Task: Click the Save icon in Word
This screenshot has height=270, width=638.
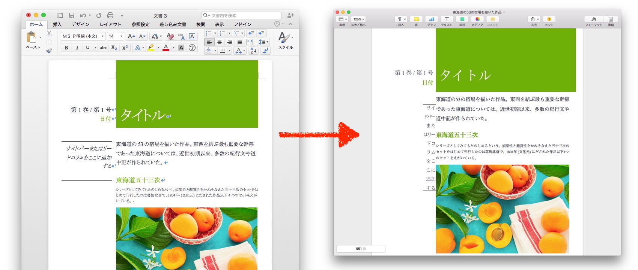Action: tap(71, 15)
